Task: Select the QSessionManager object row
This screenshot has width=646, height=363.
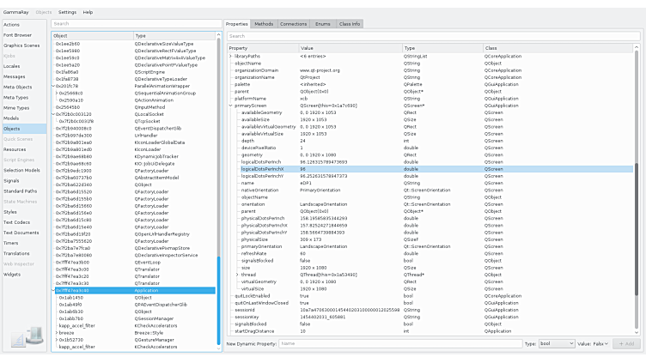Action: pyautogui.click(x=155, y=318)
